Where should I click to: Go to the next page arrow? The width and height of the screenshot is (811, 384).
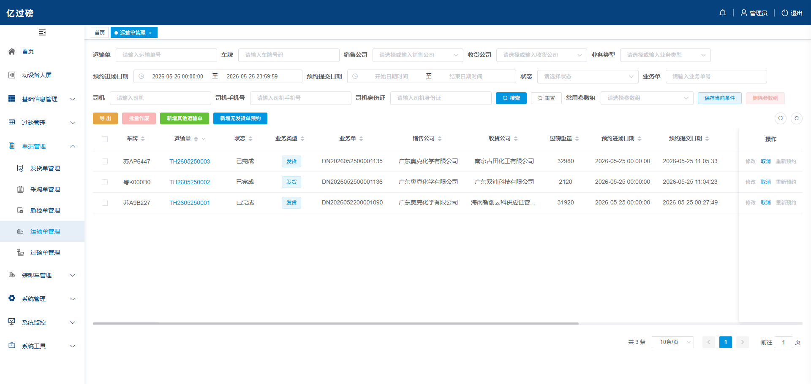tap(743, 342)
